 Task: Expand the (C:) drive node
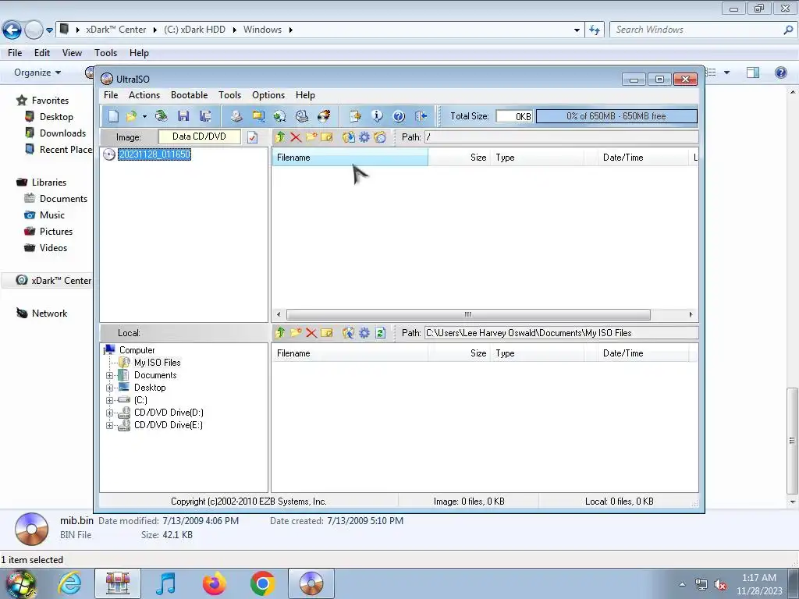[x=109, y=400]
